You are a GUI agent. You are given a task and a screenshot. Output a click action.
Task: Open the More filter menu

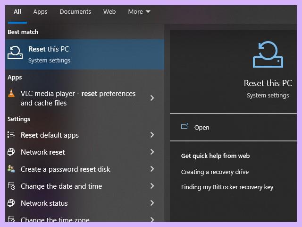pyautogui.click(x=139, y=11)
